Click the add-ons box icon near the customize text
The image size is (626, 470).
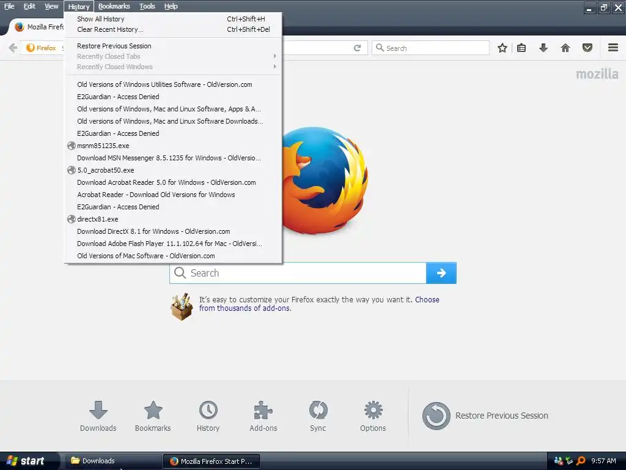[182, 307]
